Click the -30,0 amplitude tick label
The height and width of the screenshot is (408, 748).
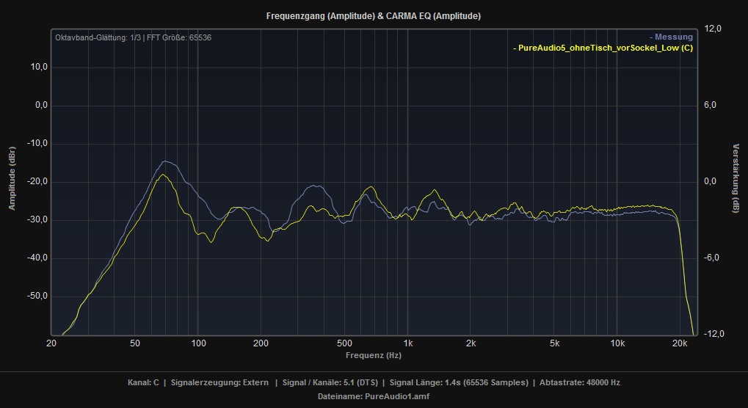(37, 219)
